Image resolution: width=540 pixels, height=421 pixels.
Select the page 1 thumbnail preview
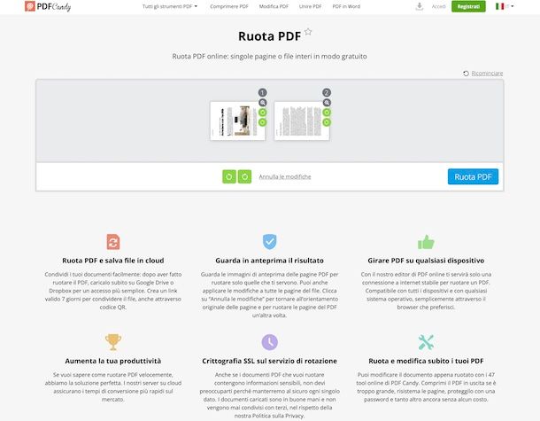tap(237, 121)
